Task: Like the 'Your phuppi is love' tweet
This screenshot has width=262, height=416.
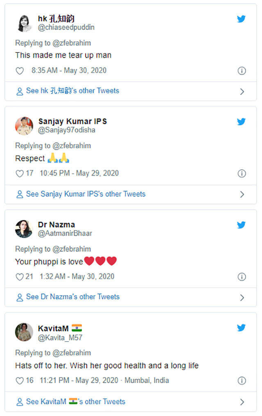Action: pos(20,277)
